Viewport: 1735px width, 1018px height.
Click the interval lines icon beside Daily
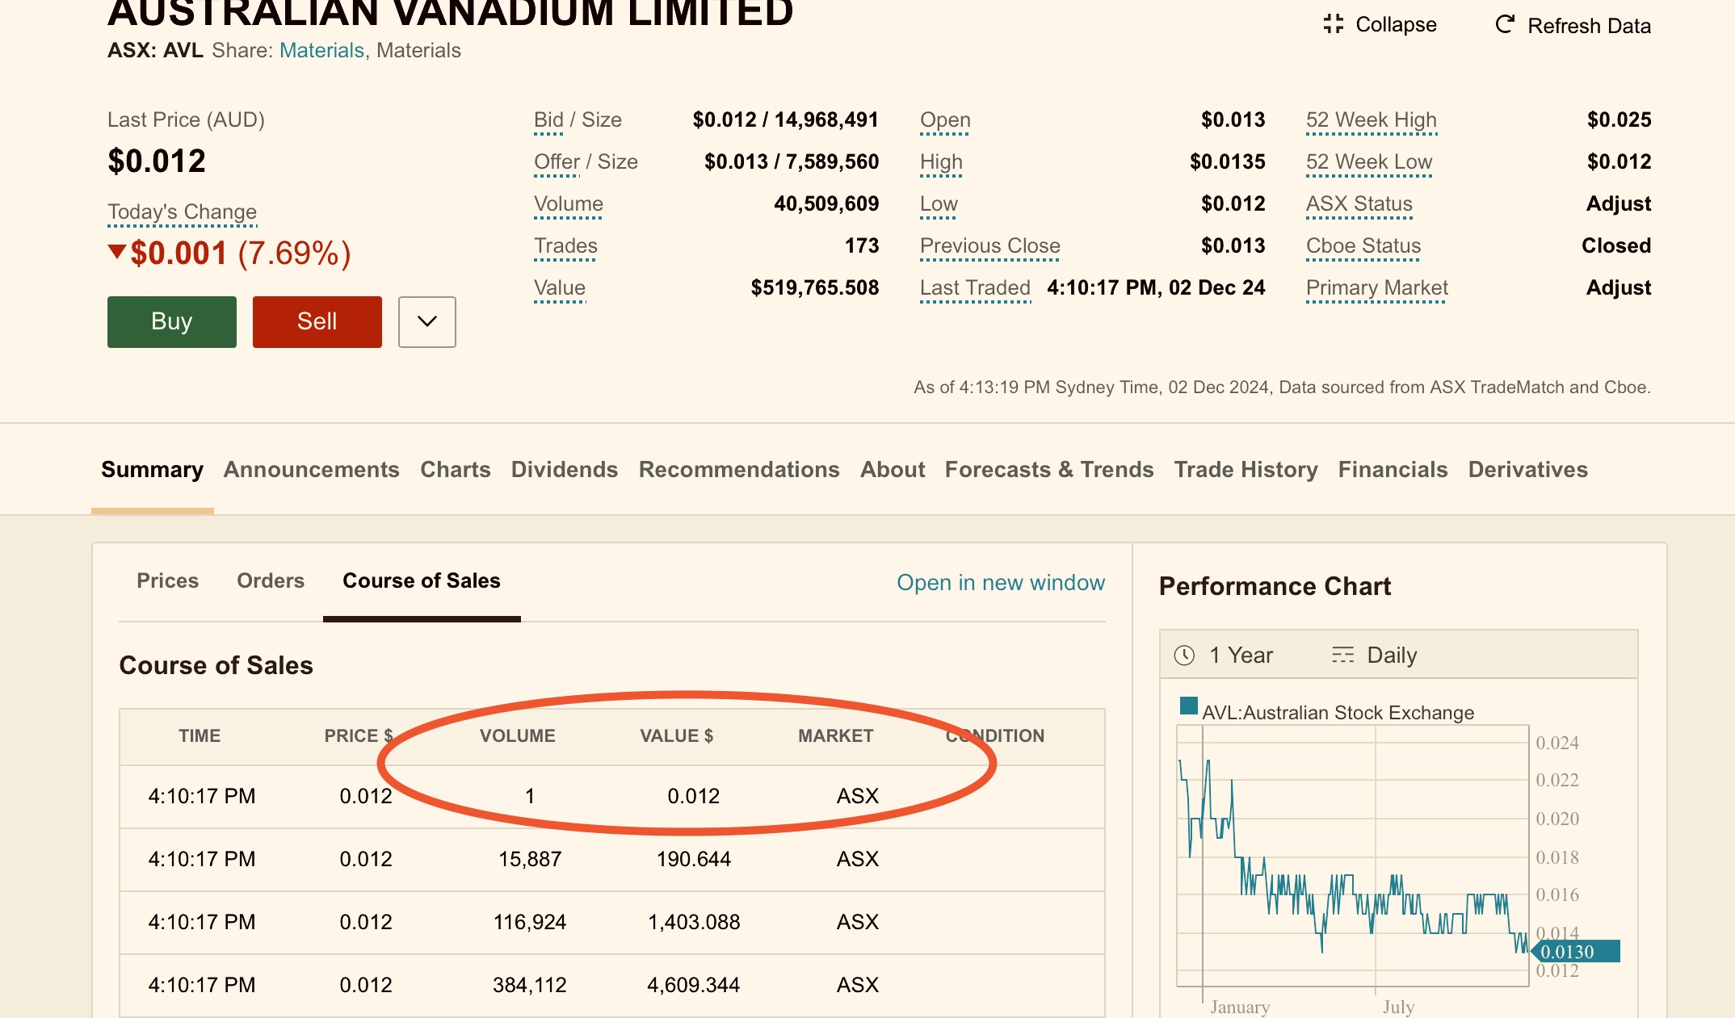pos(1342,655)
